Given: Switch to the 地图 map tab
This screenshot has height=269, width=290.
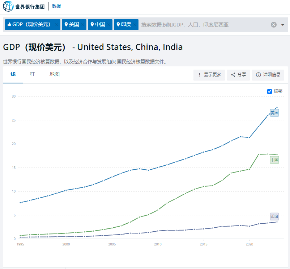Looking at the screenshot, I should 55,74.
